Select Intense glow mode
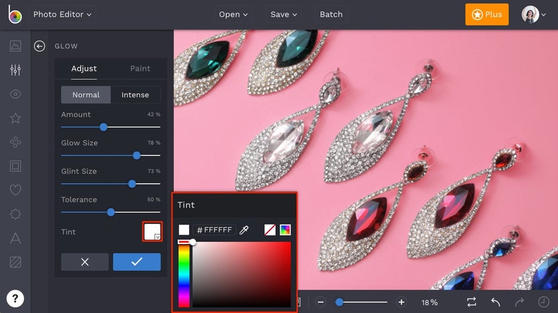Image resolution: width=558 pixels, height=313 pixels. 135,95
